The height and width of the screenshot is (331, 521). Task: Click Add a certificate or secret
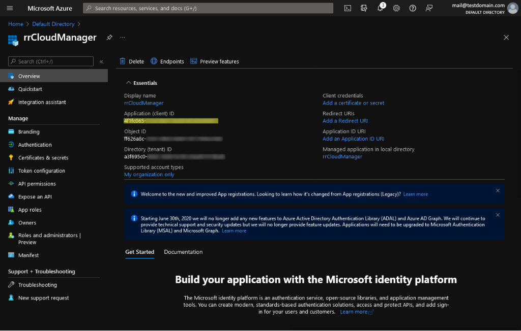tap(353, 103)
